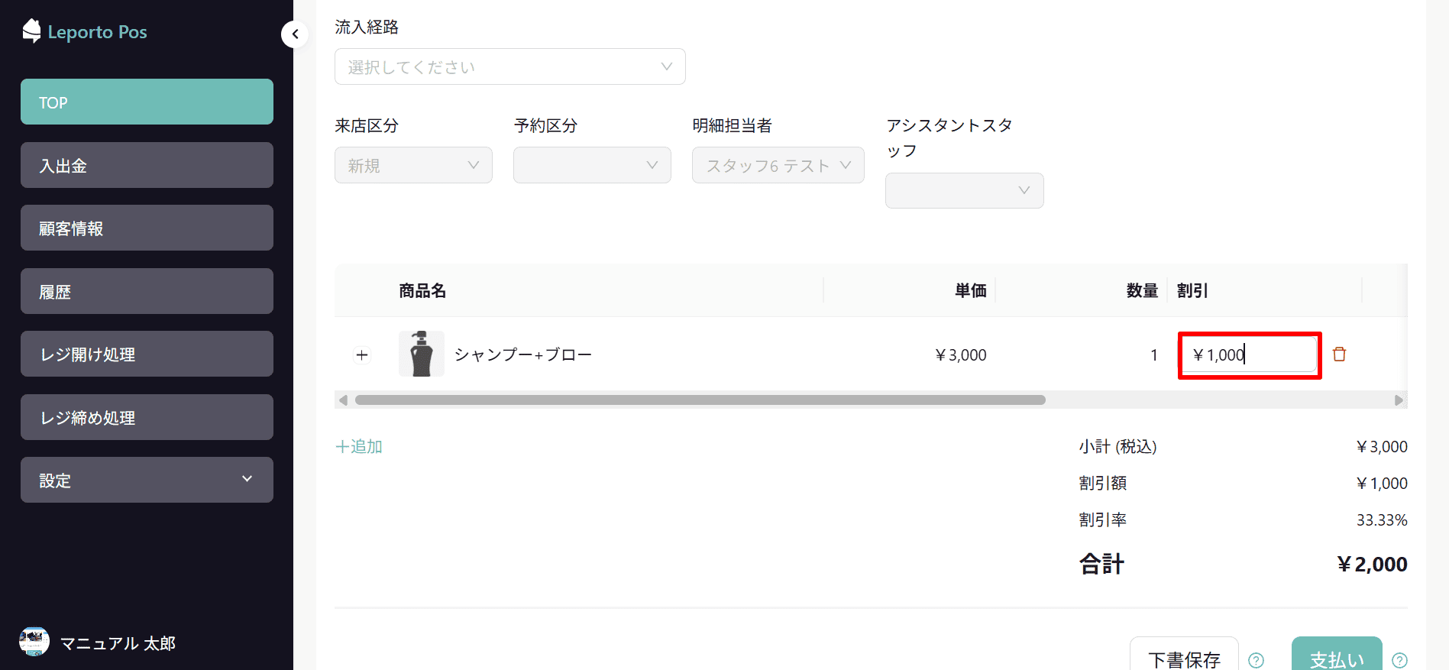The image size is (1449, 670).
Task: Open help icon next to 支払い
Action: (1399, 660)
